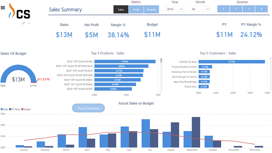272x153 pixels.
Task: Open the hamburger navigation menu
Action: click(x=3, y=8)
